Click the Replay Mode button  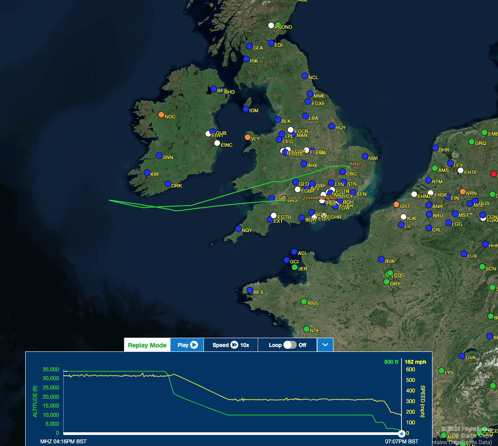click(x=147, y=345)
